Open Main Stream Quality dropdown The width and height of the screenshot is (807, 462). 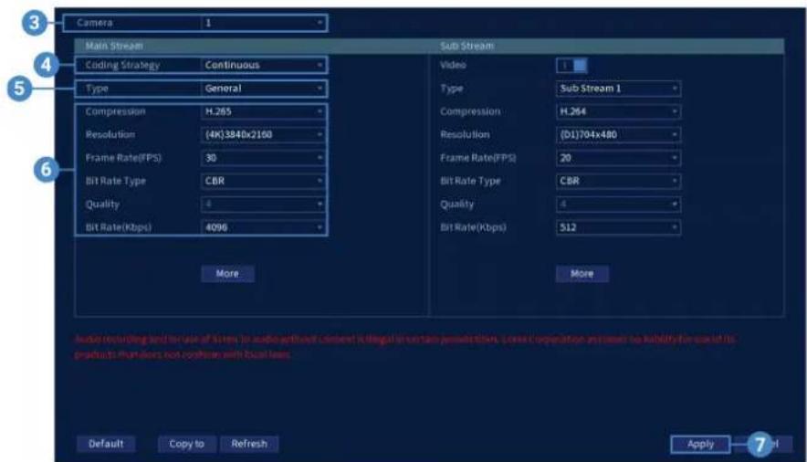[263, 205]
